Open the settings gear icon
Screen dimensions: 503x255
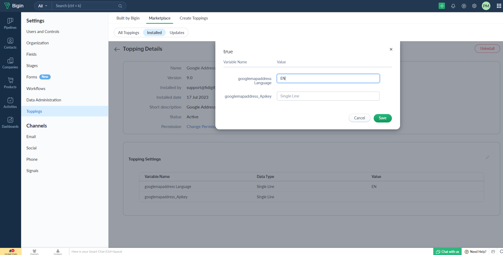[x=474, y=6]
